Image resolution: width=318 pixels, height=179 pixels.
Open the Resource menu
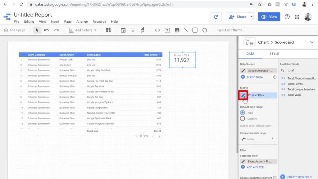tap(99, 21)
